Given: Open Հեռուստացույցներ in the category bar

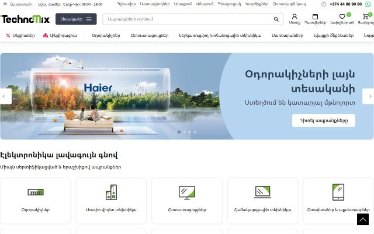Looking at the screenshot, I should pos(150,36).
